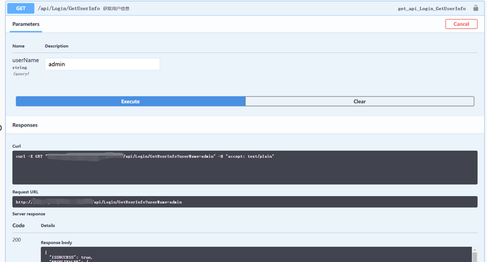Click the Server response label

pos(29,214)
